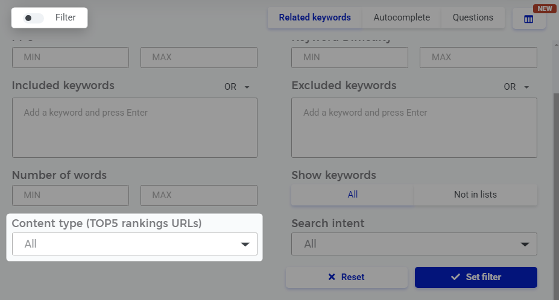Click the Set filter button
Viewport: 559px width, 300px height.
476,277
